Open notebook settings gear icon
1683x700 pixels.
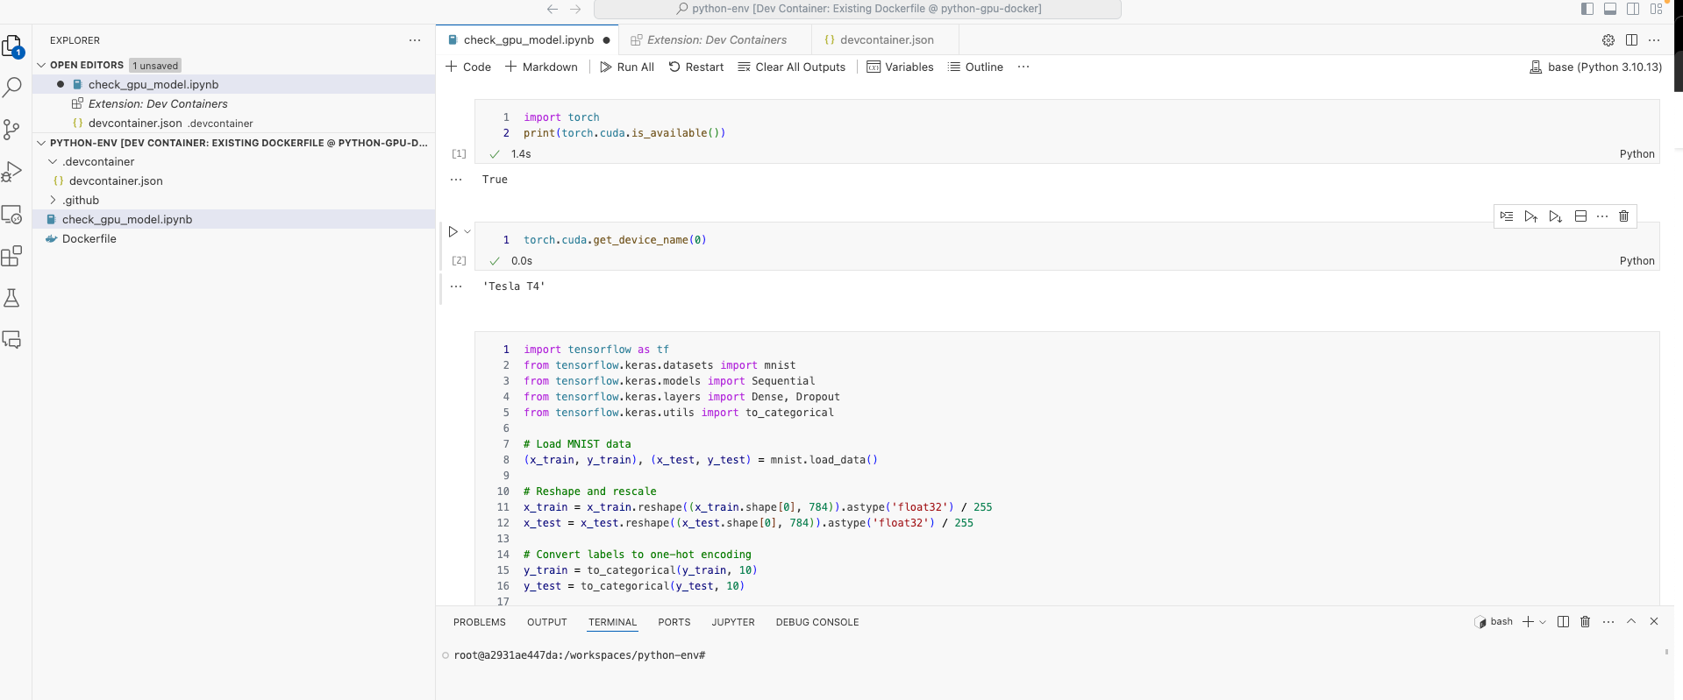(x=1608, y=40)
